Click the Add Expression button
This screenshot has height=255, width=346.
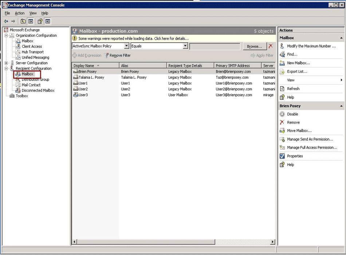(87, 55)
